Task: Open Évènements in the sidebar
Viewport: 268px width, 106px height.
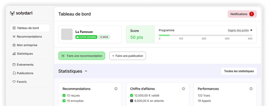Action: [x=25, y=65]
